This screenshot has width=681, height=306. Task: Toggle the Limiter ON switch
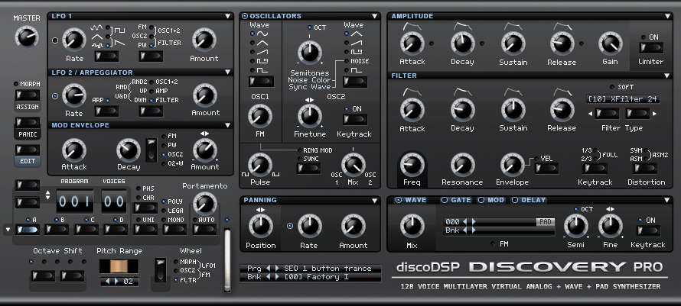[653, 48]
